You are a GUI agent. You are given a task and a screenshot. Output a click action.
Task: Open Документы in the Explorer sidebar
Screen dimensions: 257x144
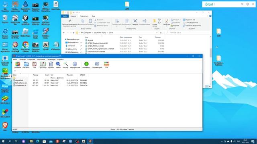[x=72, y=49]
